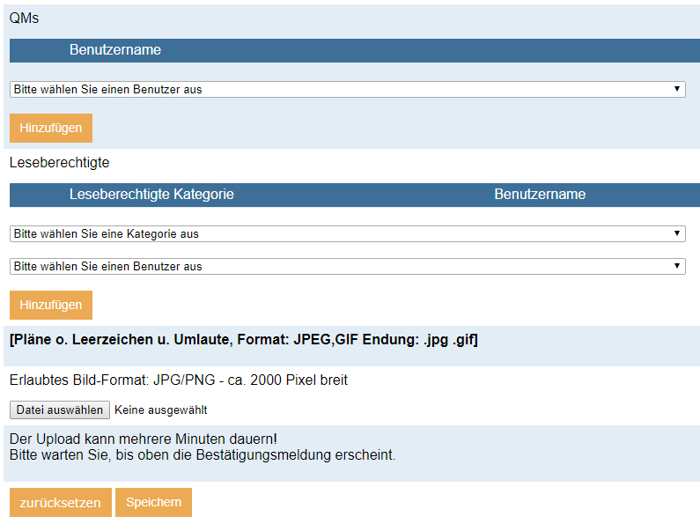The image size is (700, 524).
Task: Click the 'QMs' section label
Action: (x=24, y=18)
